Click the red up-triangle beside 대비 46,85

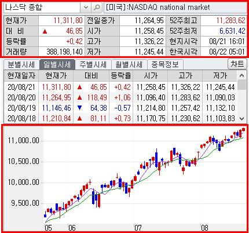coord(45,31)
